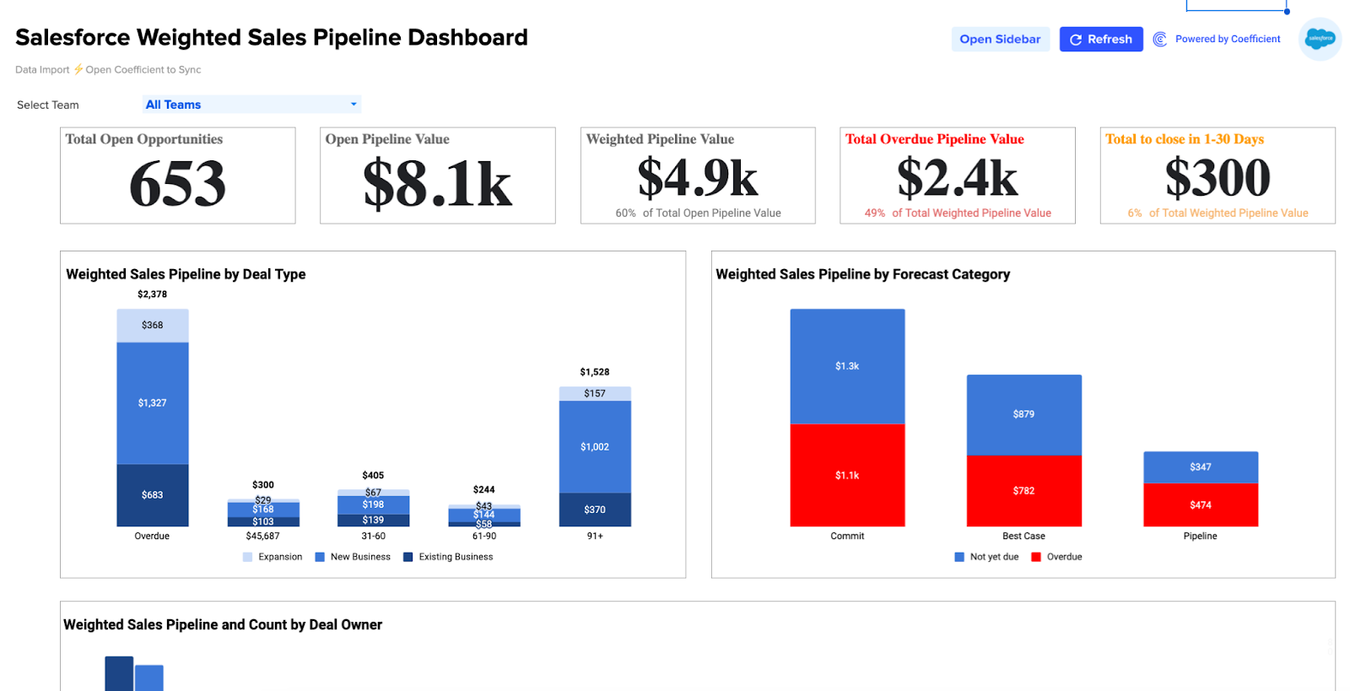Click the red Overdue legend swatch
Viewport: 1350px width, 691px height.
point(1036,557)
